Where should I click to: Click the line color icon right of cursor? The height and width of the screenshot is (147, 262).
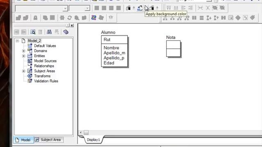(151, 8)
